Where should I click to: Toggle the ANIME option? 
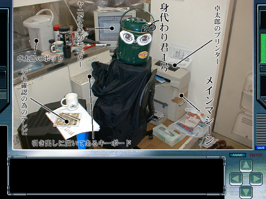(x=238, y=155)
